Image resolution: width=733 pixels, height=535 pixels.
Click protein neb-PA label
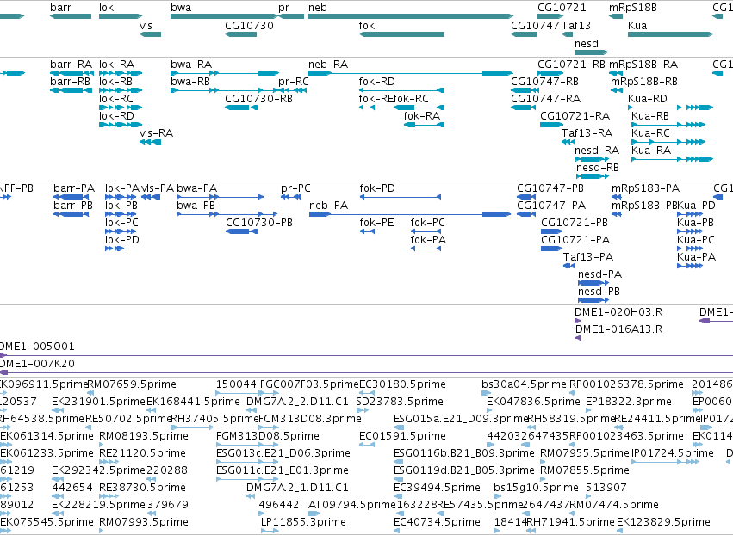pos(329,206)
